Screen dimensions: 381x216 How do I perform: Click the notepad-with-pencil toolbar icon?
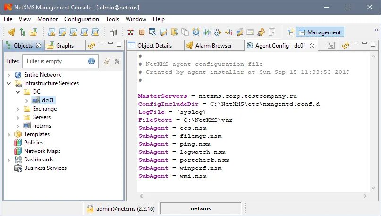pos(163,32)
